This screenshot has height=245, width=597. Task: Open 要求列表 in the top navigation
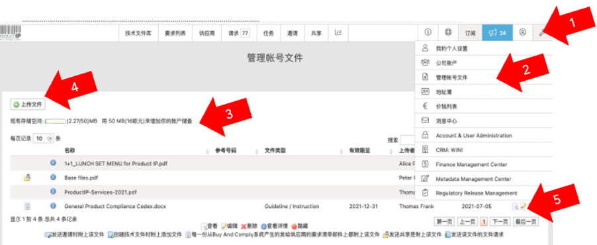(175, 33)
